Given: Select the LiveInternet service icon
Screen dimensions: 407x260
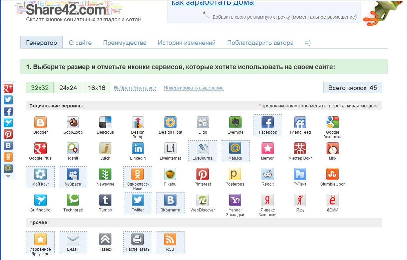Looking at the screenshot, I should tap(170, 148).
